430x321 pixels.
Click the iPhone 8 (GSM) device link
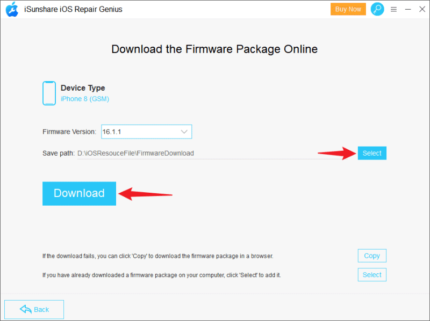point(84,99)
